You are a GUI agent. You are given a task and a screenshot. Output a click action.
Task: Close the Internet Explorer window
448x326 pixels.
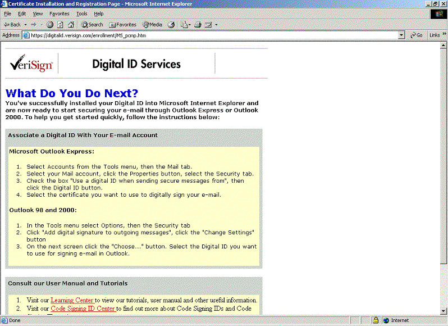click(x=443, y=4)
